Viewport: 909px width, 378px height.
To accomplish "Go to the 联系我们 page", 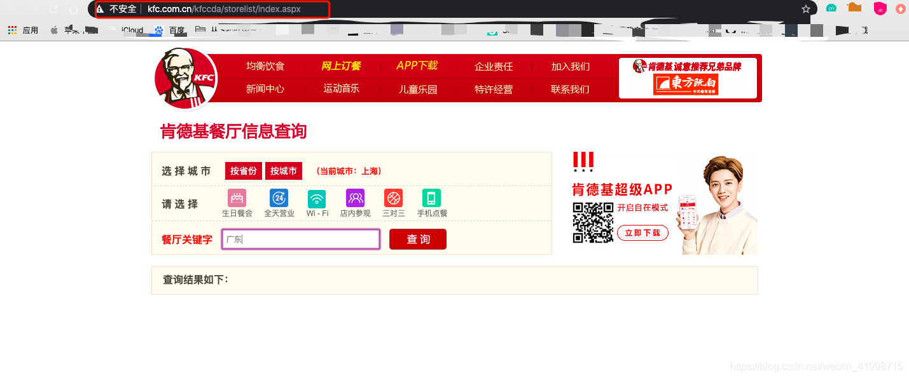I will pos(570,89).
